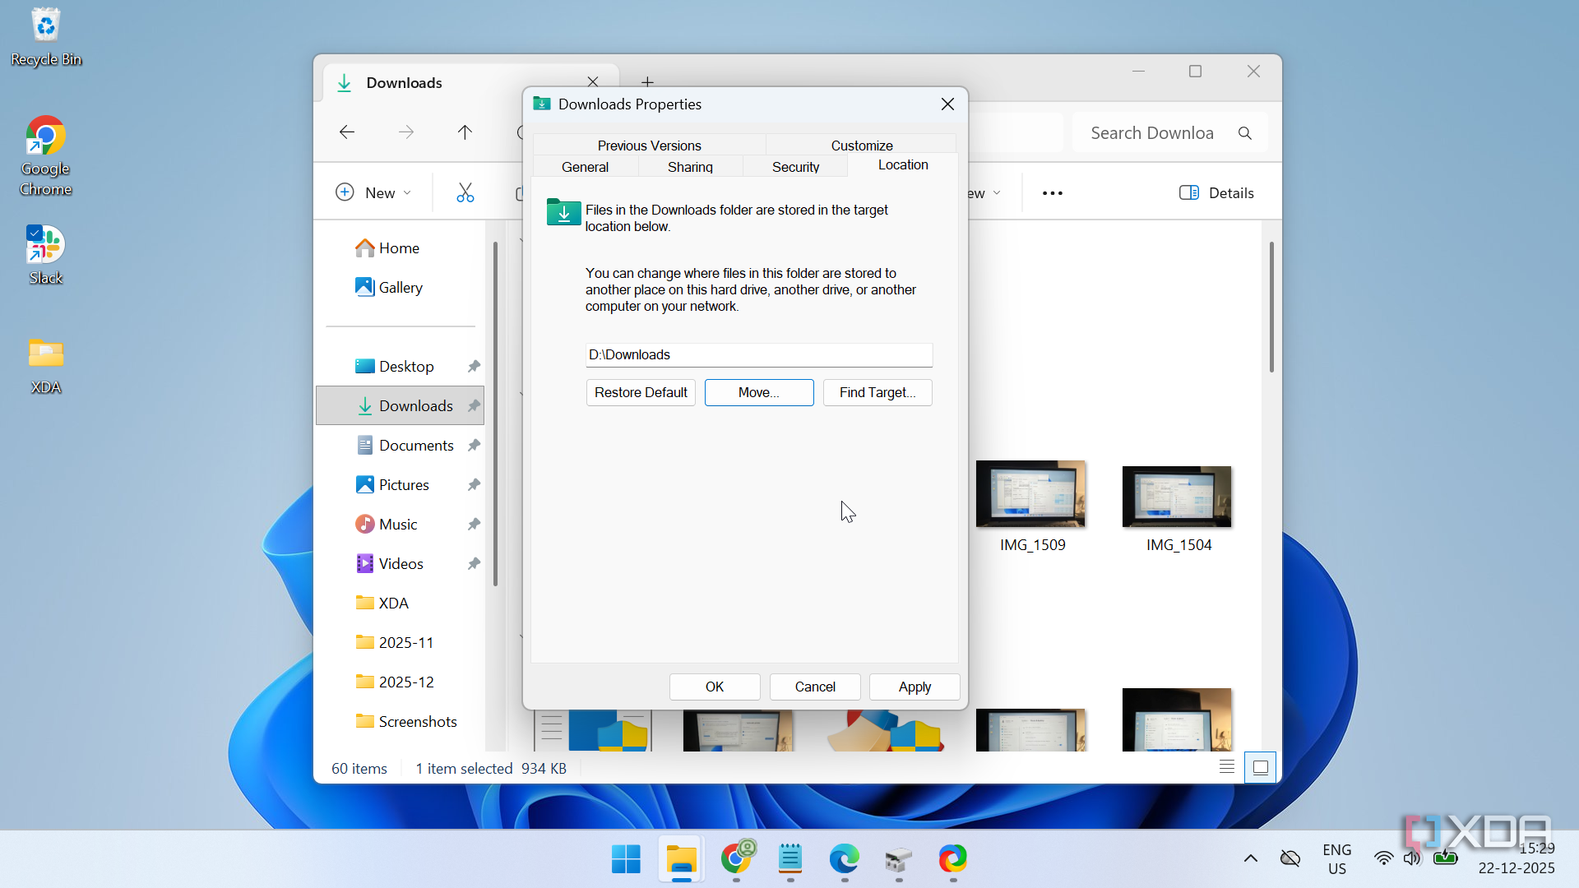This screenshot has height=888, width=1579.
Task: Open the Edge browser taskbar icon
Action: point(844,859)
